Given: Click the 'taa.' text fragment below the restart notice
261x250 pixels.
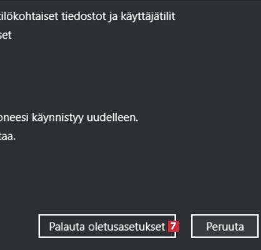Looking at the screenshot, I should (x=7, y=137).
